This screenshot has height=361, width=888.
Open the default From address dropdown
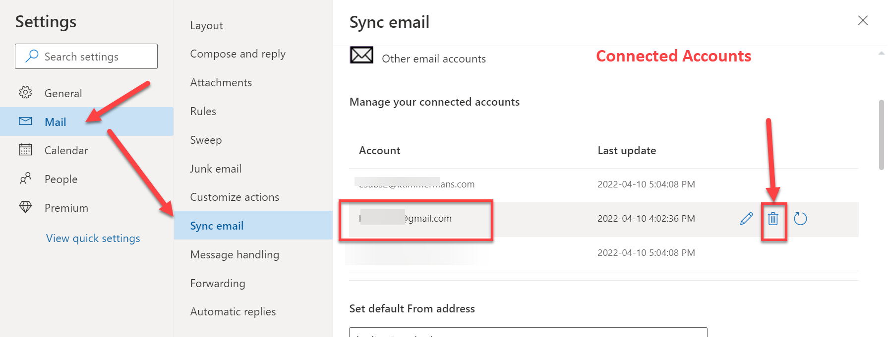point(528,332)
